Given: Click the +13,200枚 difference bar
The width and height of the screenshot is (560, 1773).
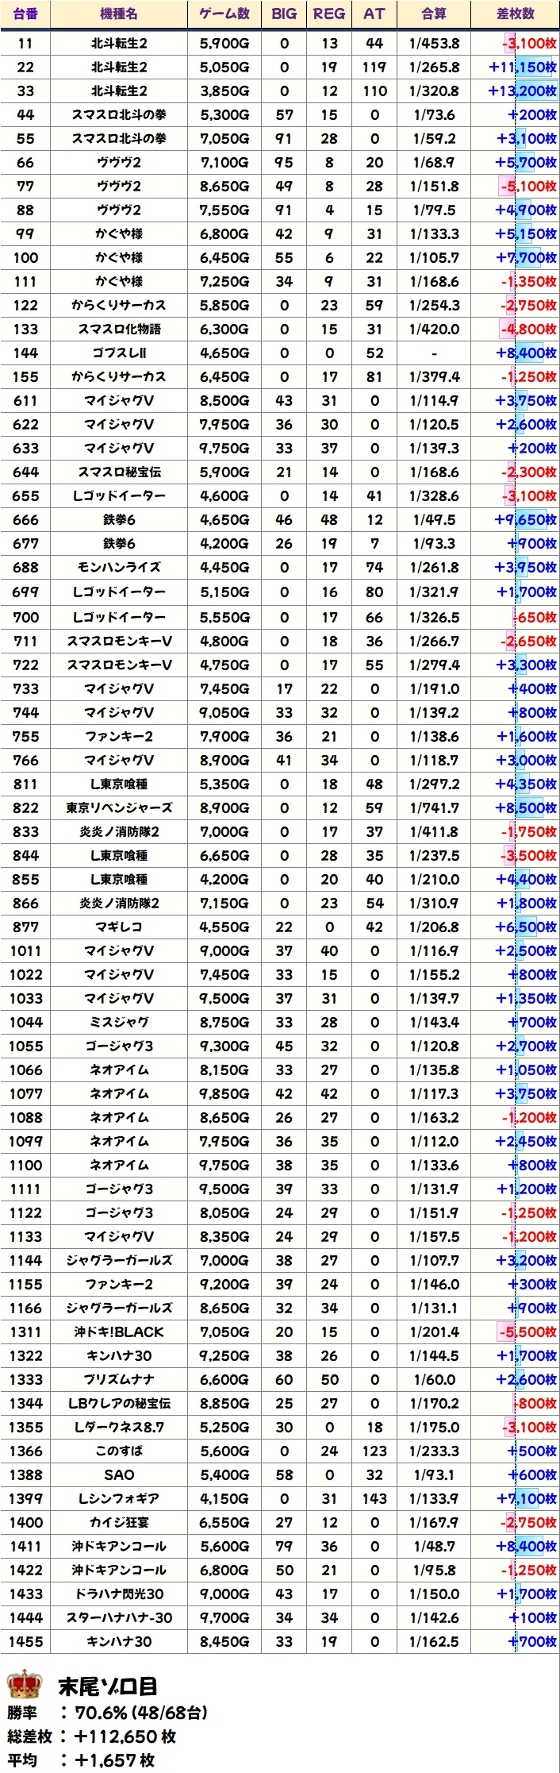Looking at the screenshot, I should coord(522,91).
